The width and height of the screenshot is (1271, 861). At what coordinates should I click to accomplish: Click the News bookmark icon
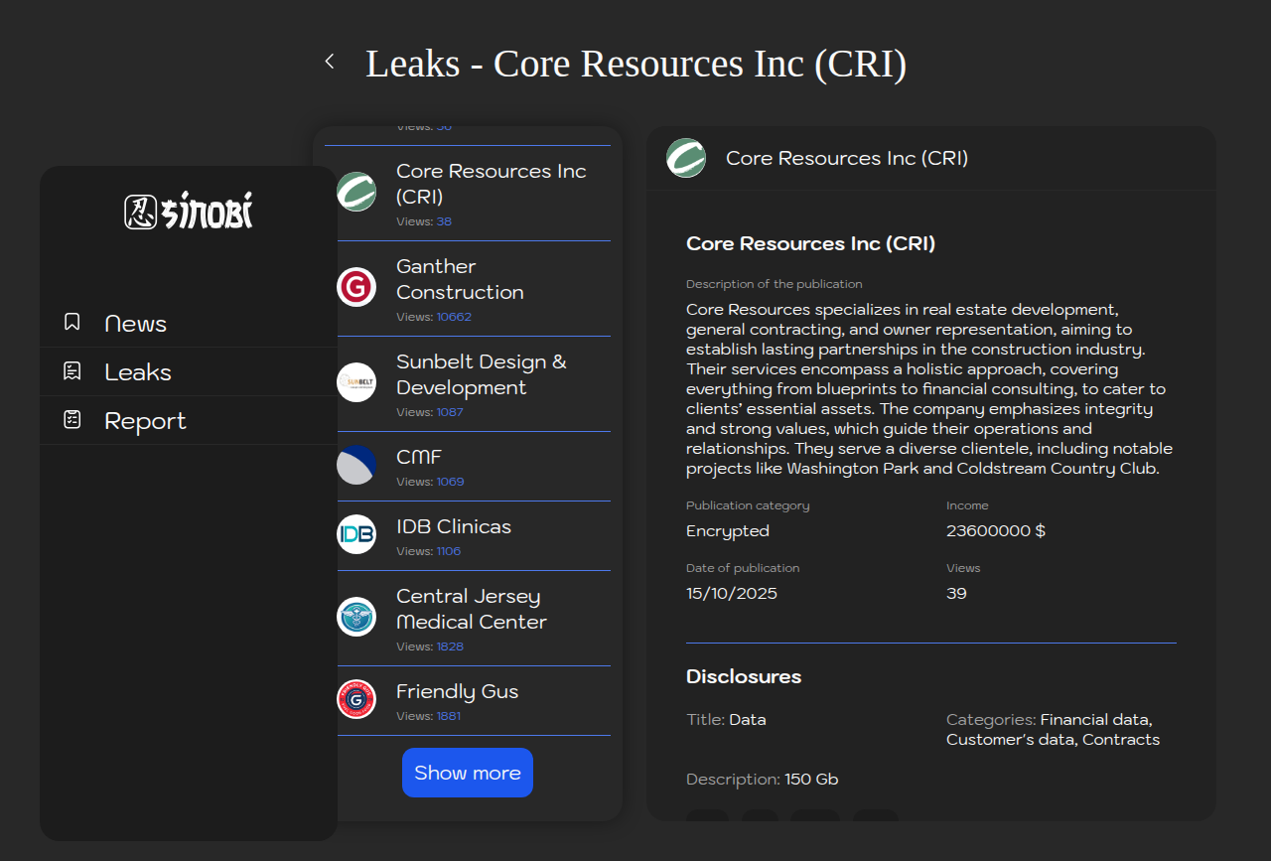72,322
